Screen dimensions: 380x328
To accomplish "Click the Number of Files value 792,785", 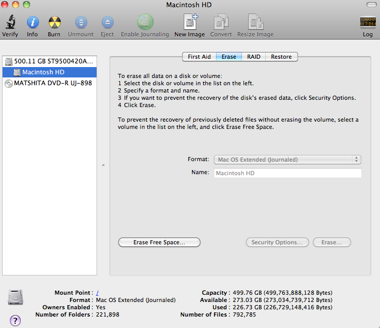I will pyautogui.click(x=245, y=314).
